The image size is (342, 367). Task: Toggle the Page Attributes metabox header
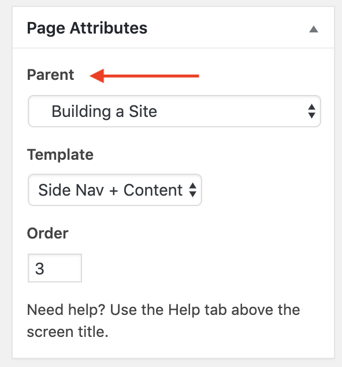[173, 28]
